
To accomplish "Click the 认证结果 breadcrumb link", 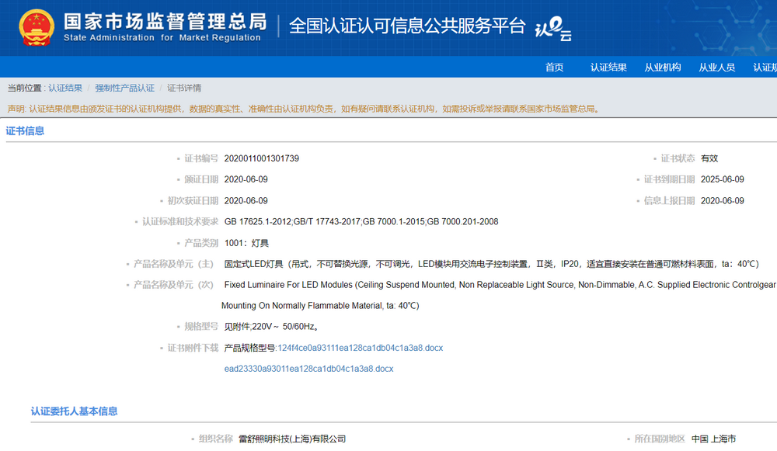I will click(65, 88).
